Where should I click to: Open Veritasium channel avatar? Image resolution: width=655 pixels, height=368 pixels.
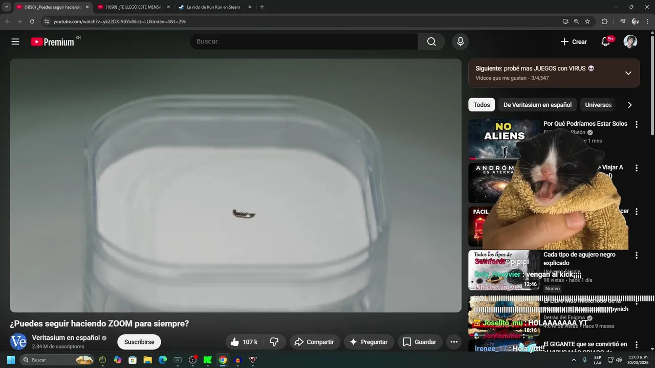coord(18,342)
